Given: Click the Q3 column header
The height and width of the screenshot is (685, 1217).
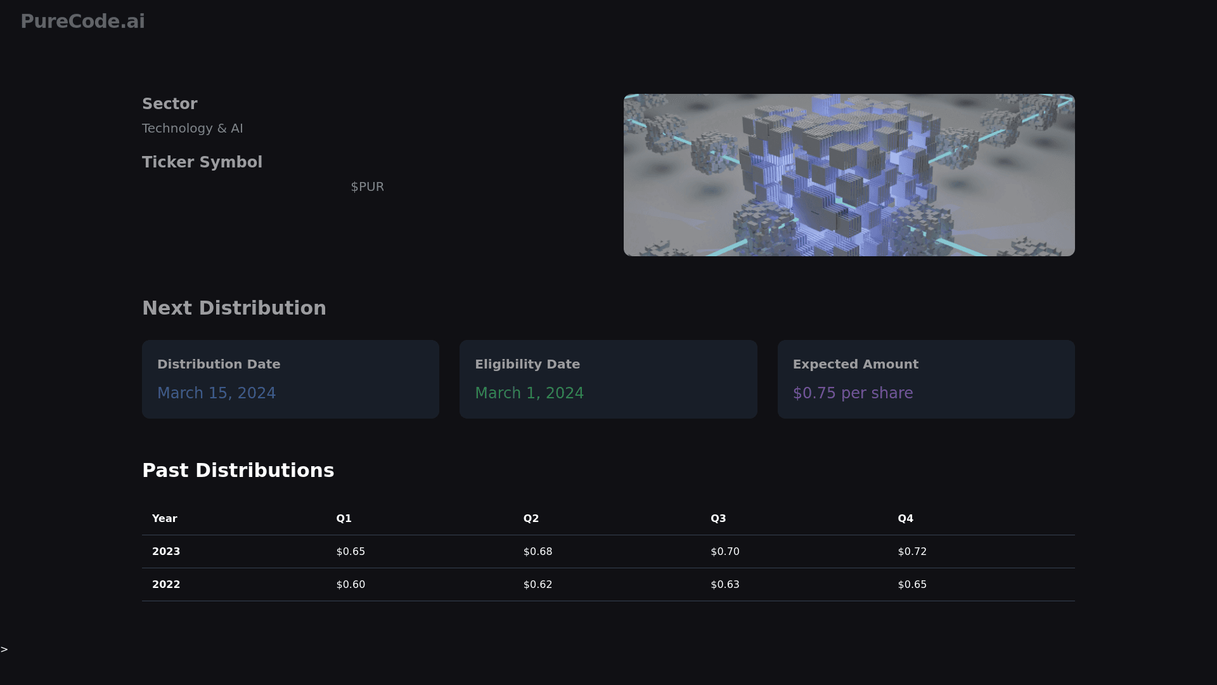Looking at the screenshot, I should (x=718, y=518).
